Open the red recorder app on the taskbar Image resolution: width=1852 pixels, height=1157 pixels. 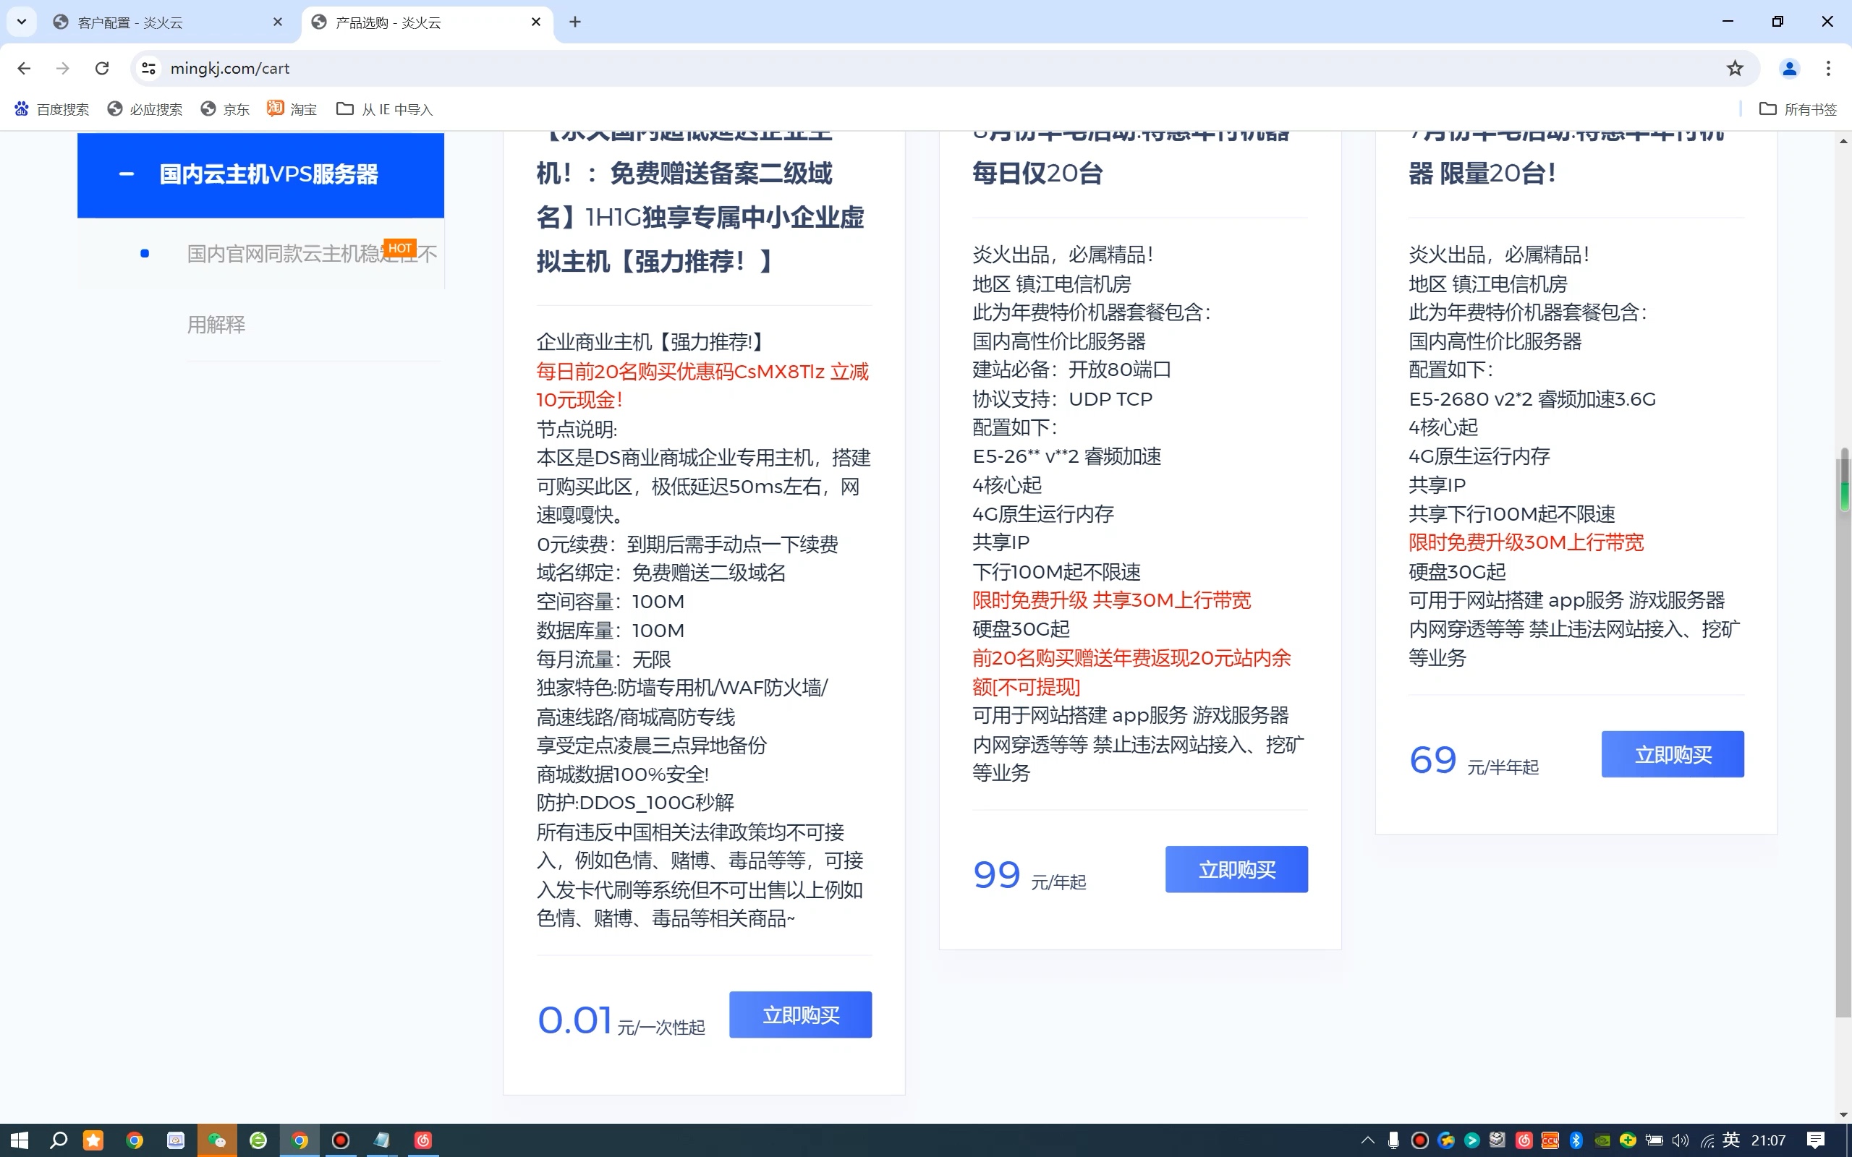coord(341,1140)
